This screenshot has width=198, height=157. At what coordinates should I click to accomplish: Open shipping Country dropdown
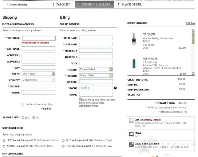pyautogui.click(x=38, y=80)
